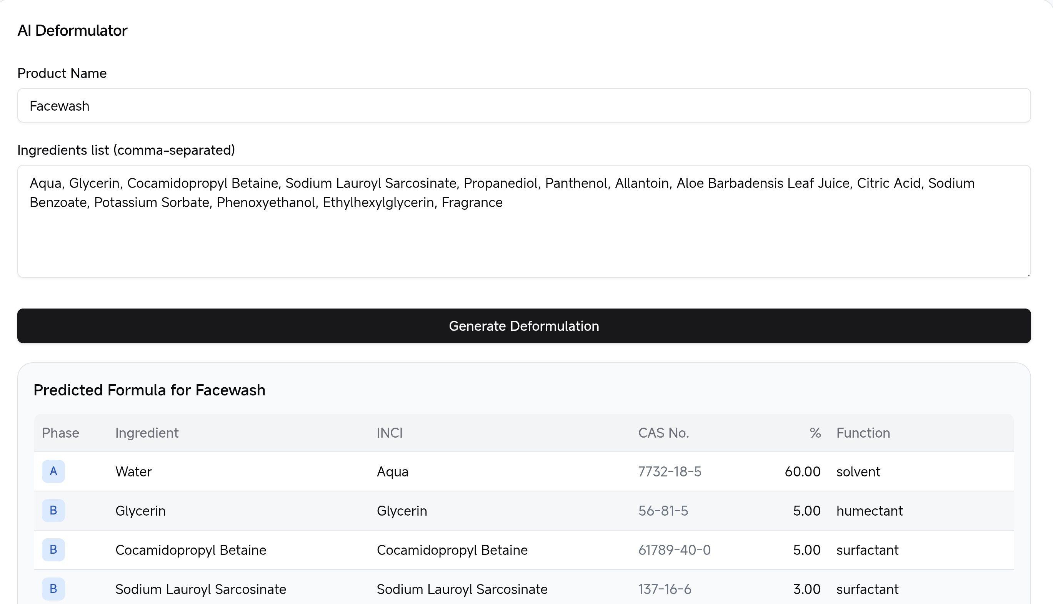1053x604 pixels.
Task: Click the Water ingredient cell
Action: (x=134, y=472)
